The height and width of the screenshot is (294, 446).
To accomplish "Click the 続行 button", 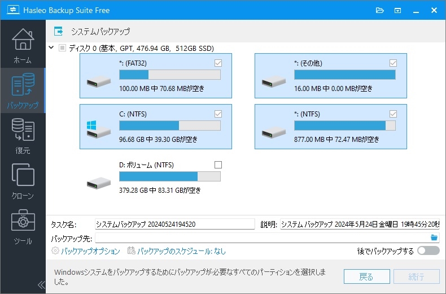I will (417, 276).
